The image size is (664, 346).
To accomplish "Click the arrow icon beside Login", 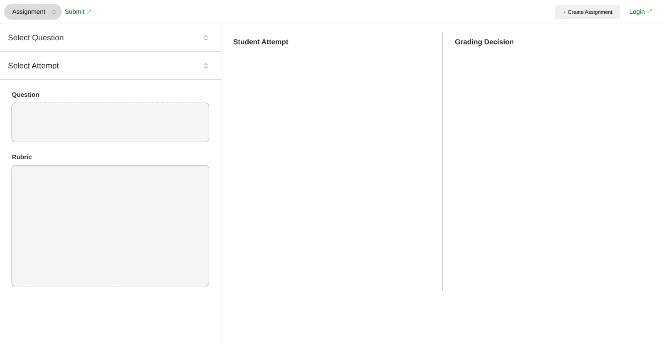I will (650, 11).
